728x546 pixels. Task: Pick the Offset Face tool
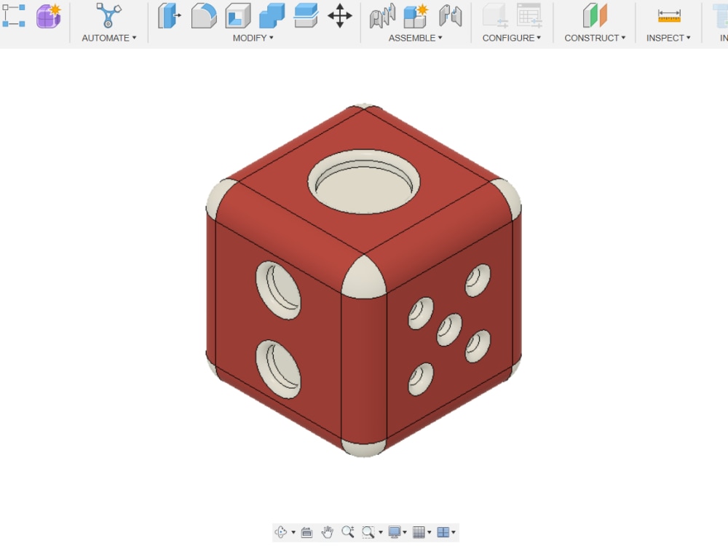pyautogui.click(x=306, y=16)
